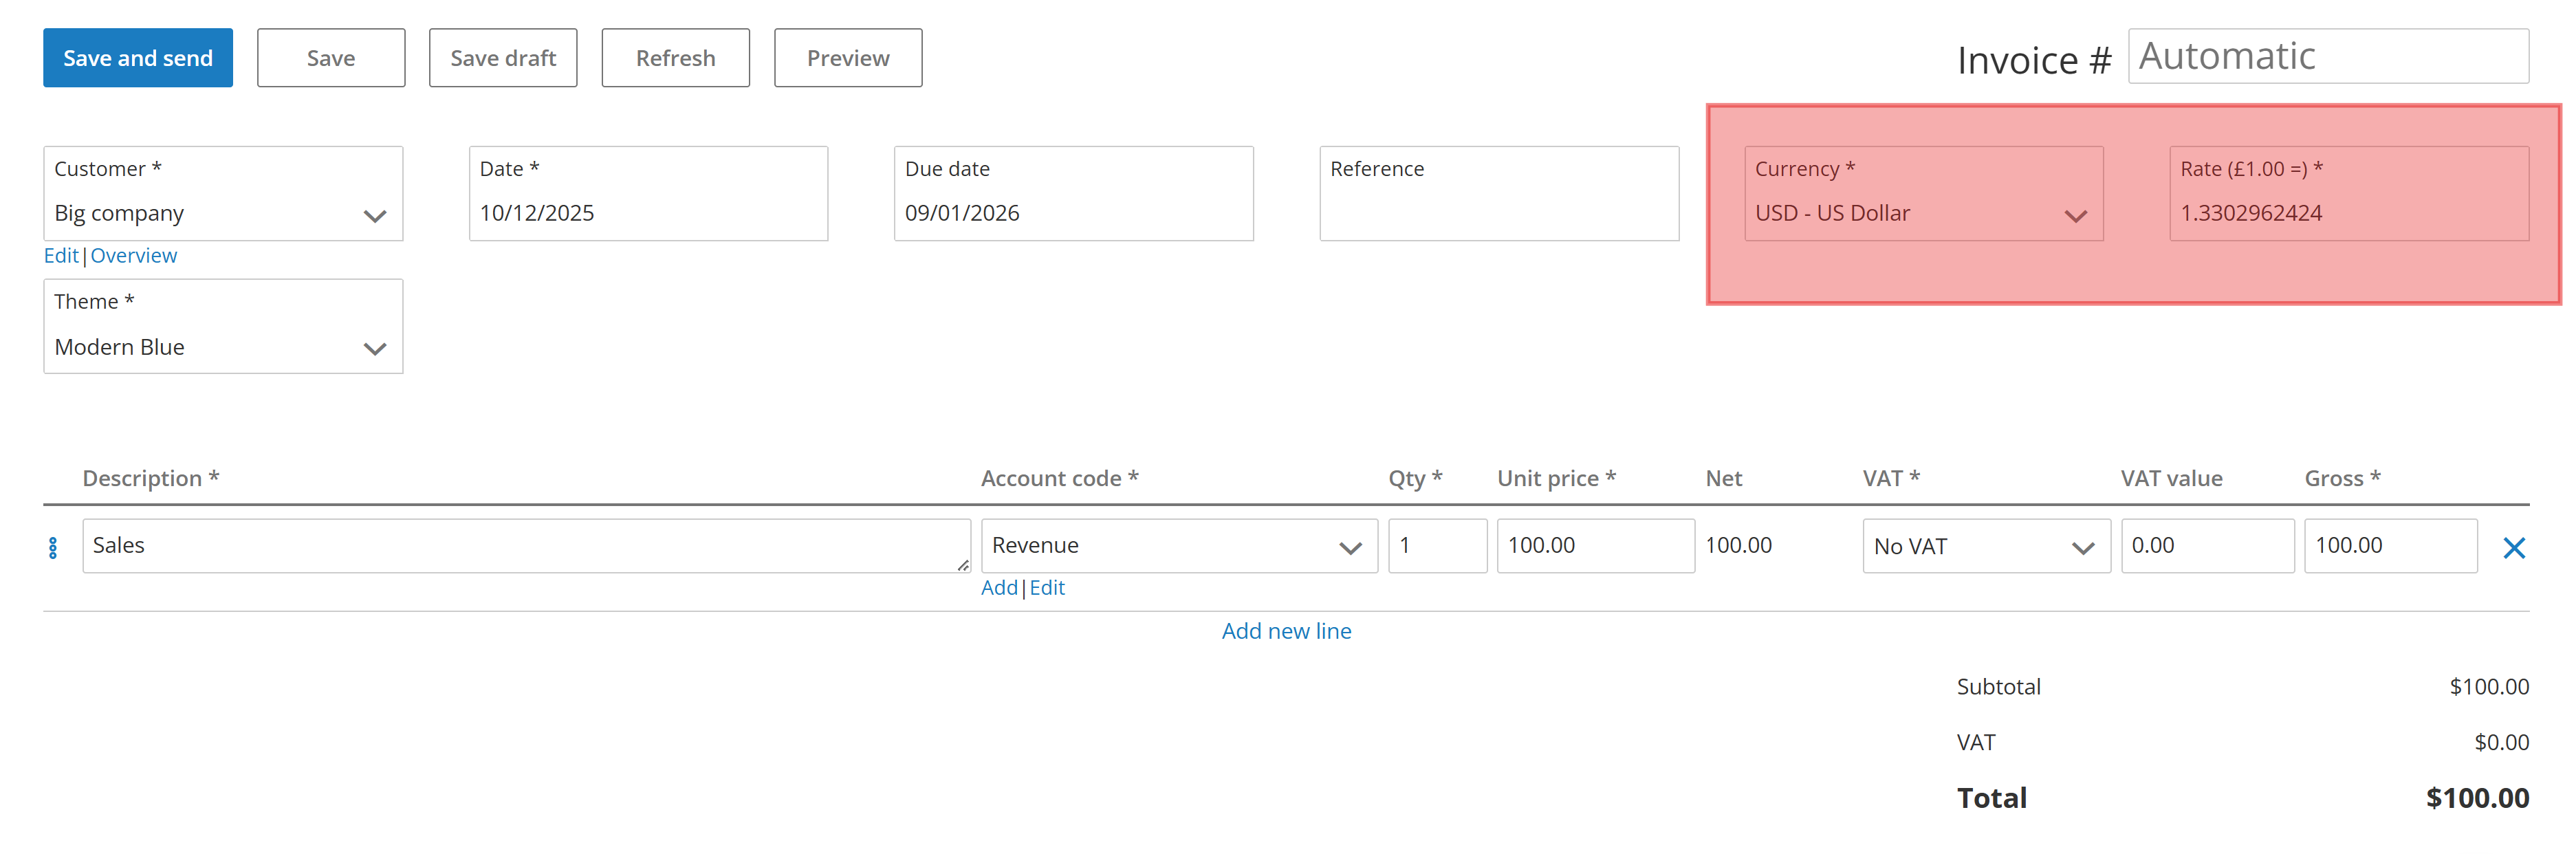Click the Add new line link
2576x854 pixels.
point(1286,631)
